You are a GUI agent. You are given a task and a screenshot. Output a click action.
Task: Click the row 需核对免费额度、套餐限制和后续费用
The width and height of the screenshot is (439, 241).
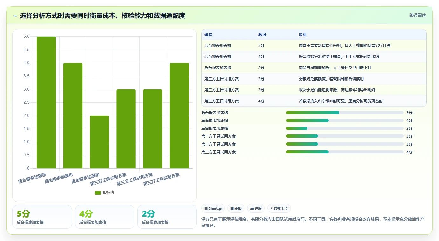314,79
